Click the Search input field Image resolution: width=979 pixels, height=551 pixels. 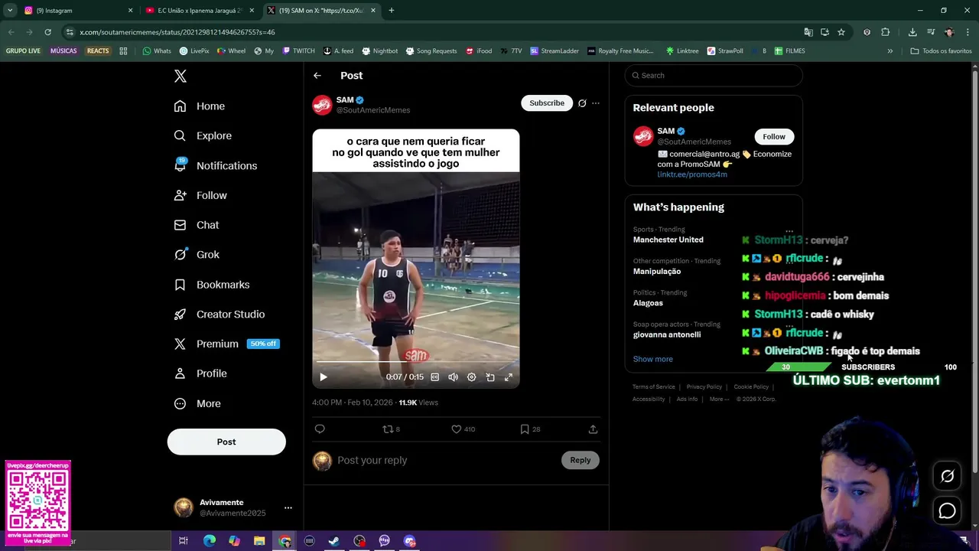pyautogui.click(x=714, y=75)
